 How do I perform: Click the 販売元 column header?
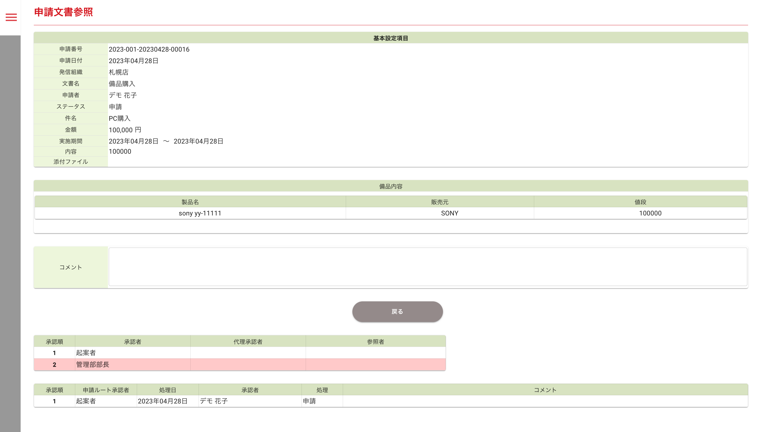439,202
